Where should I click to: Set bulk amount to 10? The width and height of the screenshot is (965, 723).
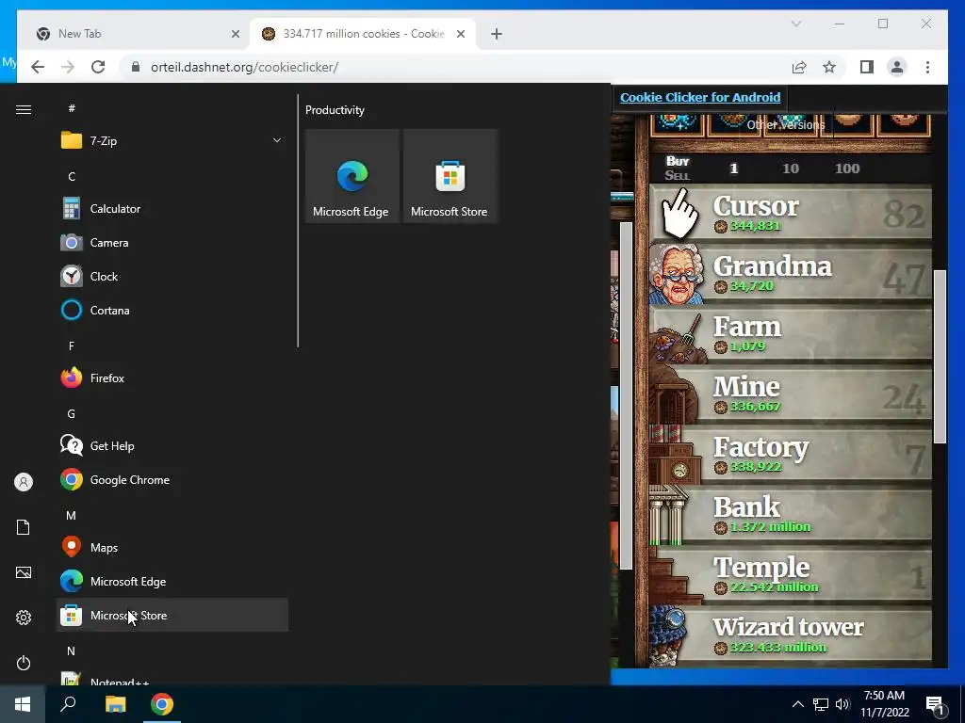pos(791,169)
